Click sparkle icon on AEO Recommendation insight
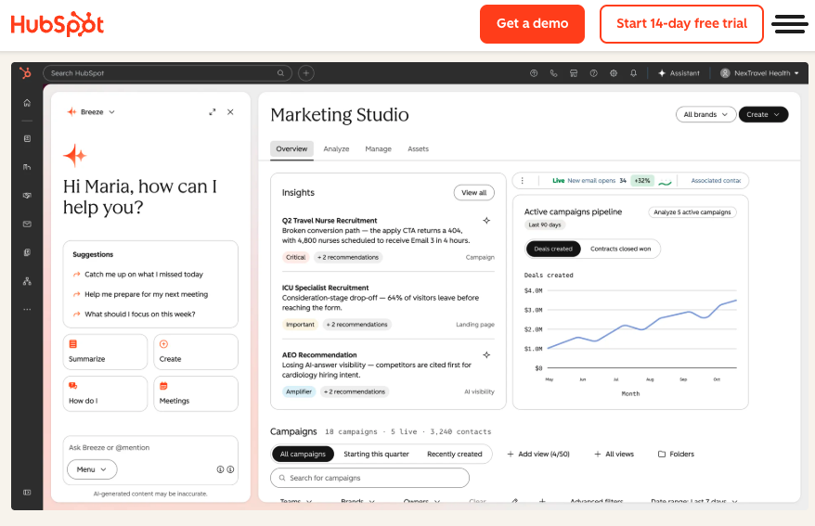Screen dimensions: 815x526 click(486, 354)
